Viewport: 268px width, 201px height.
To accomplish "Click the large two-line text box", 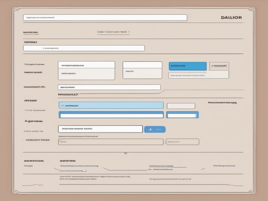I will pyautogui.click(x=86, y=70).
